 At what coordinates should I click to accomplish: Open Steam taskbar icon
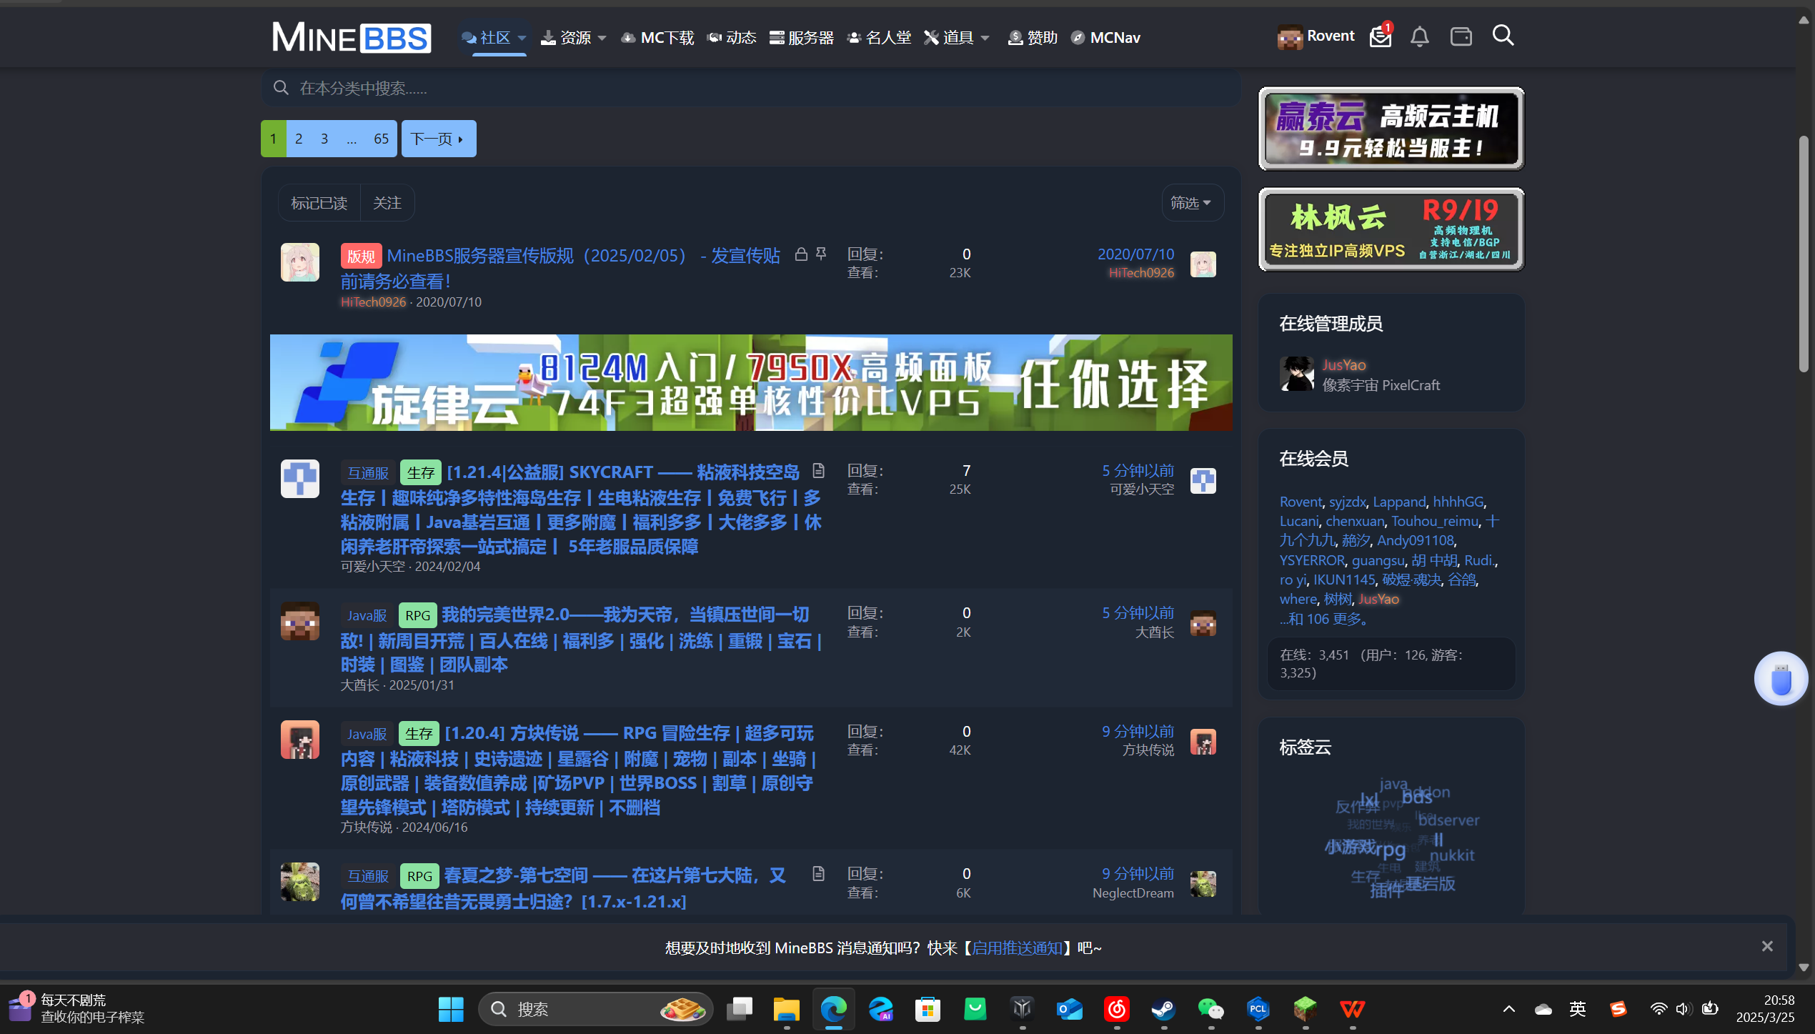click(1163, 1009)
